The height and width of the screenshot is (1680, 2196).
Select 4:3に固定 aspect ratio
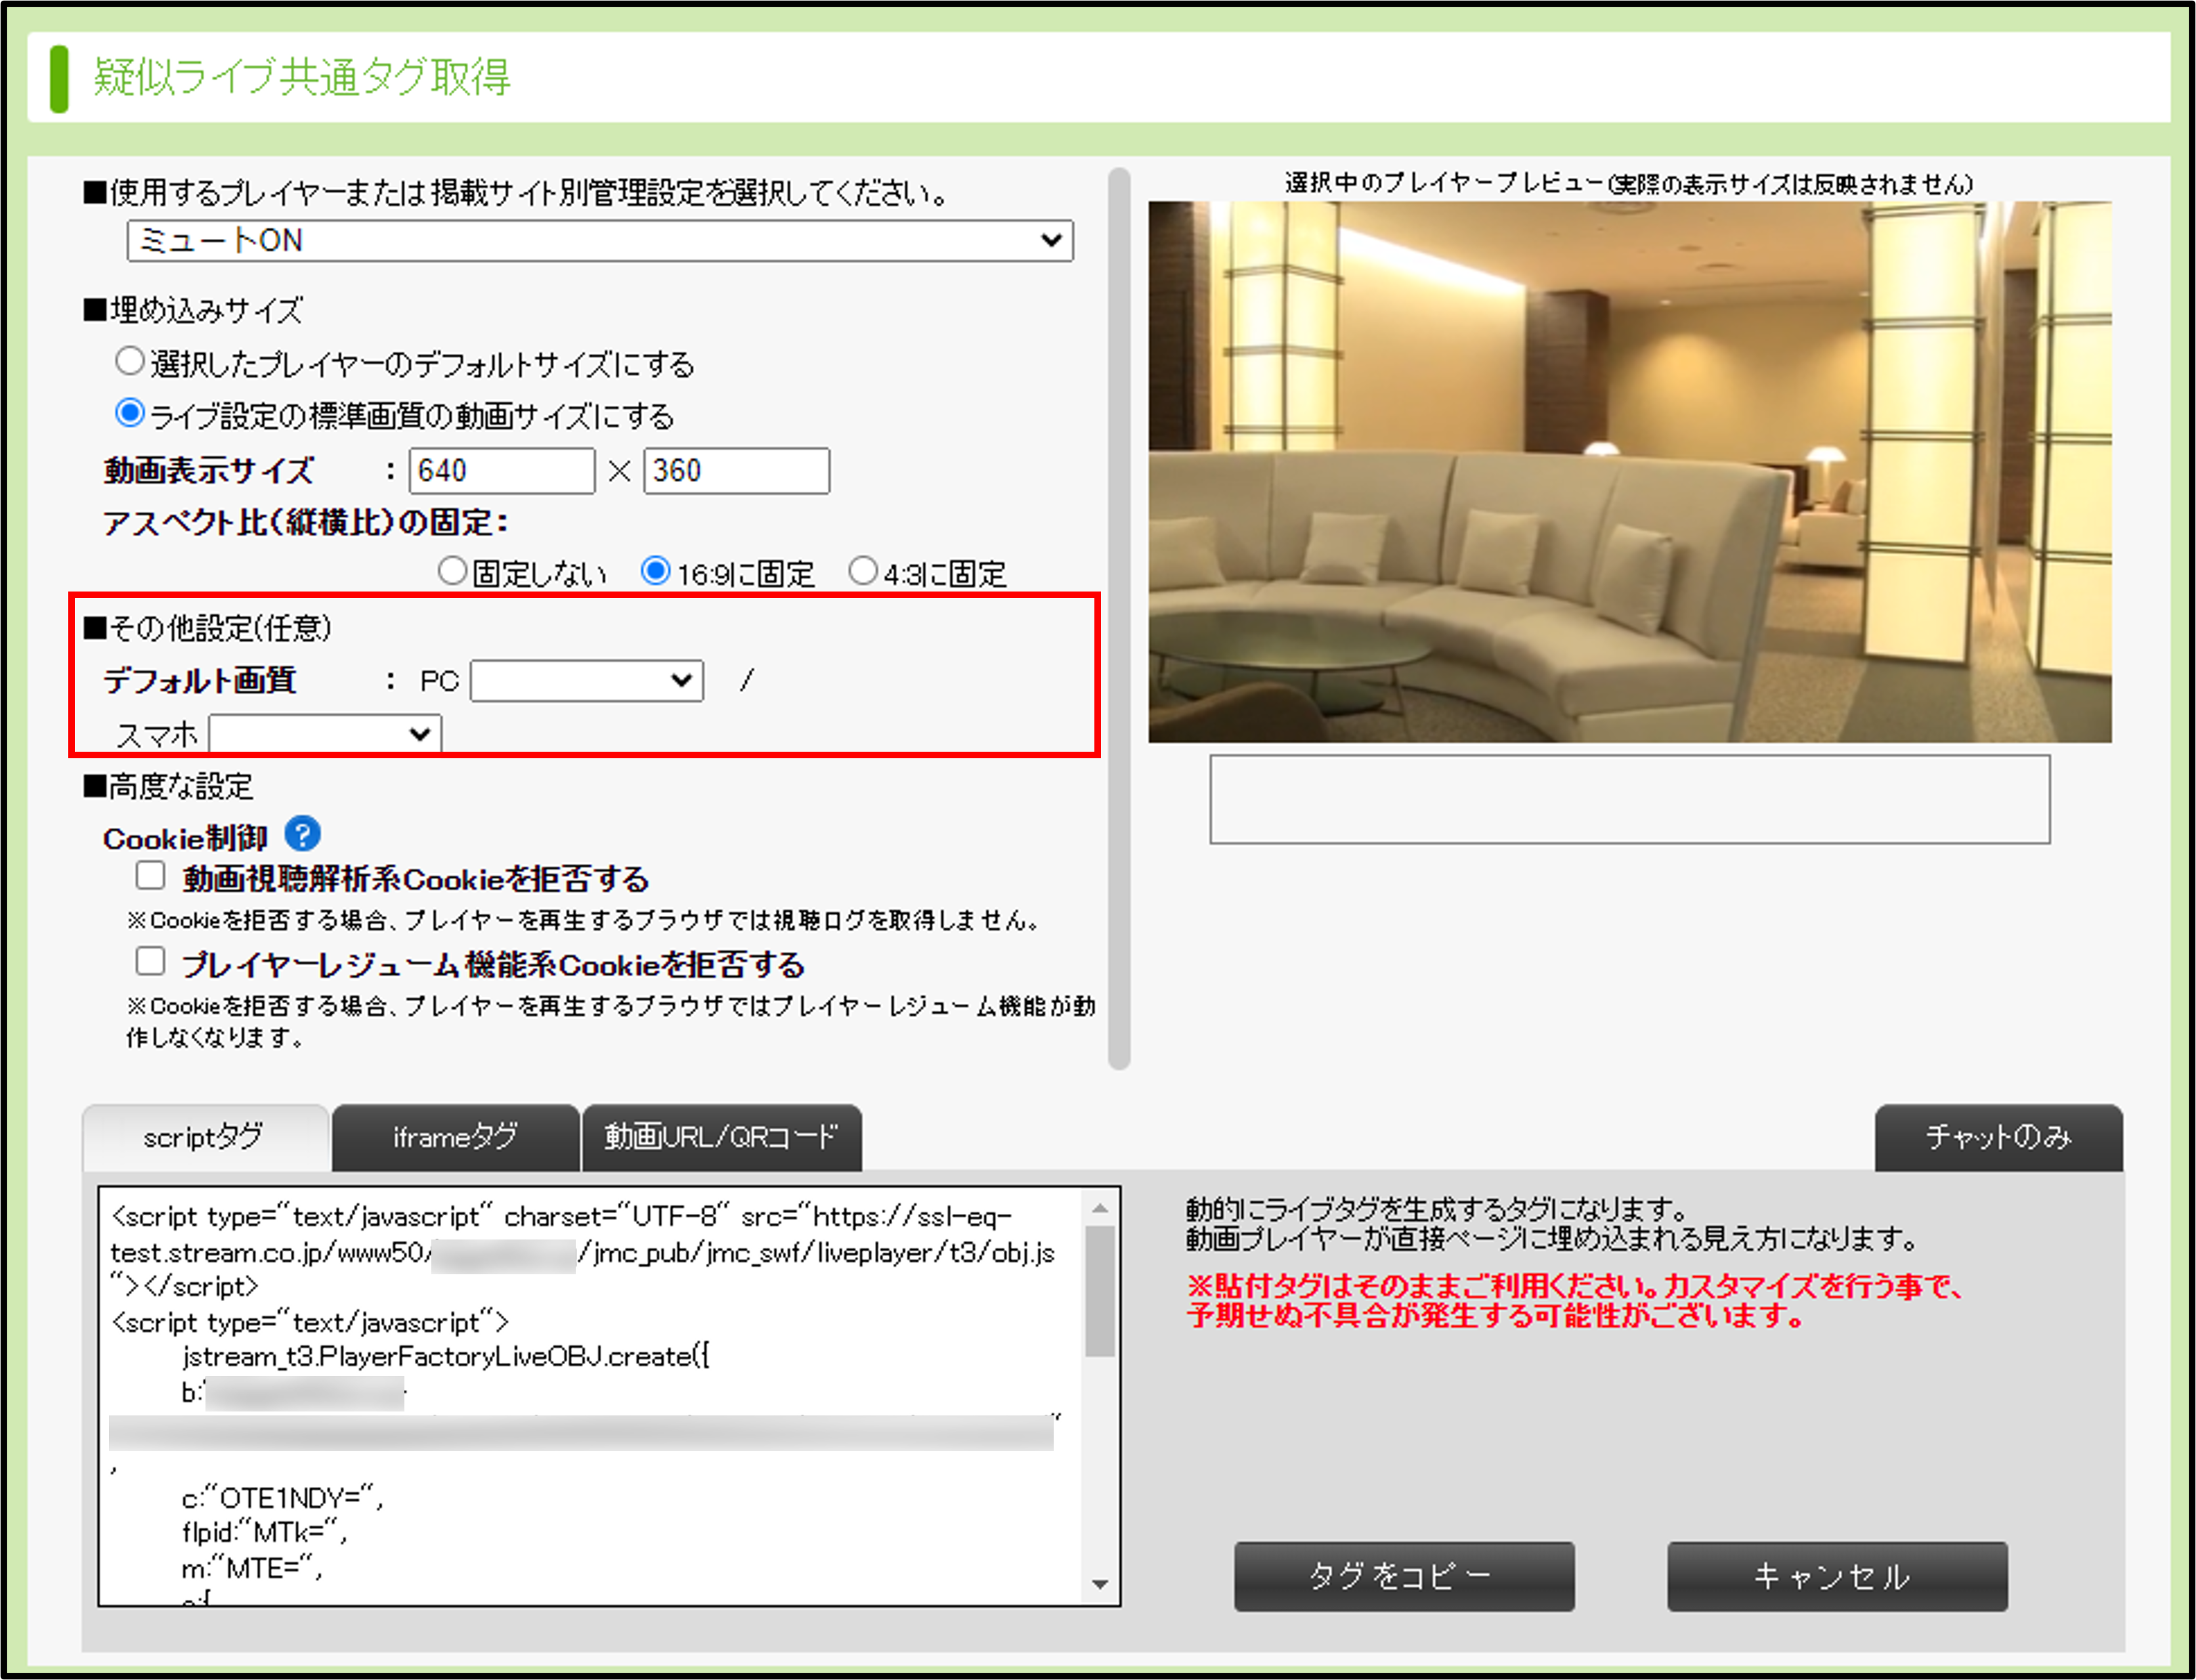click(863, 571)
